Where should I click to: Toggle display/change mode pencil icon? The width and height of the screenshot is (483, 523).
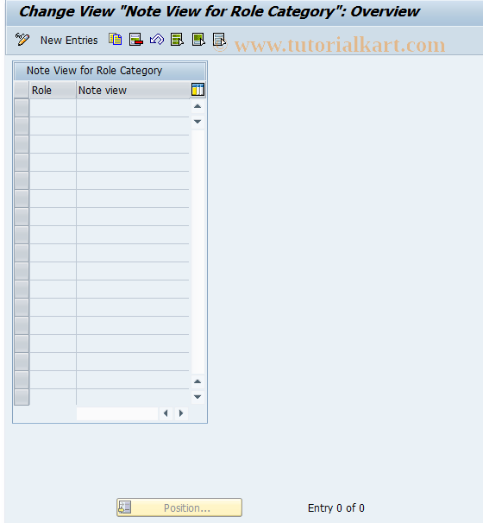22,40
